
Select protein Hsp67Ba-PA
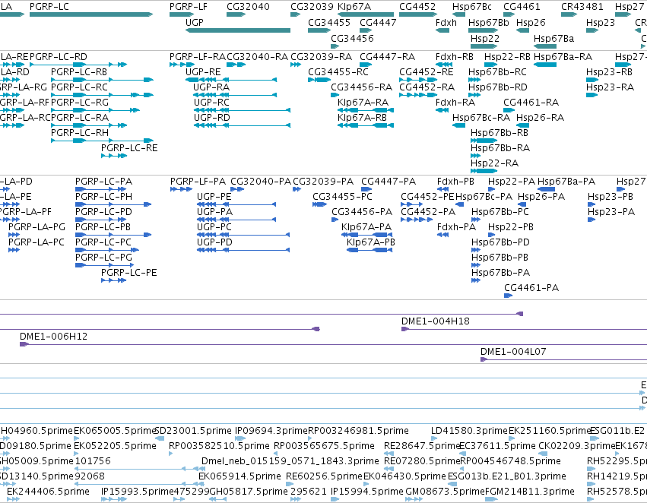point(566,182)
